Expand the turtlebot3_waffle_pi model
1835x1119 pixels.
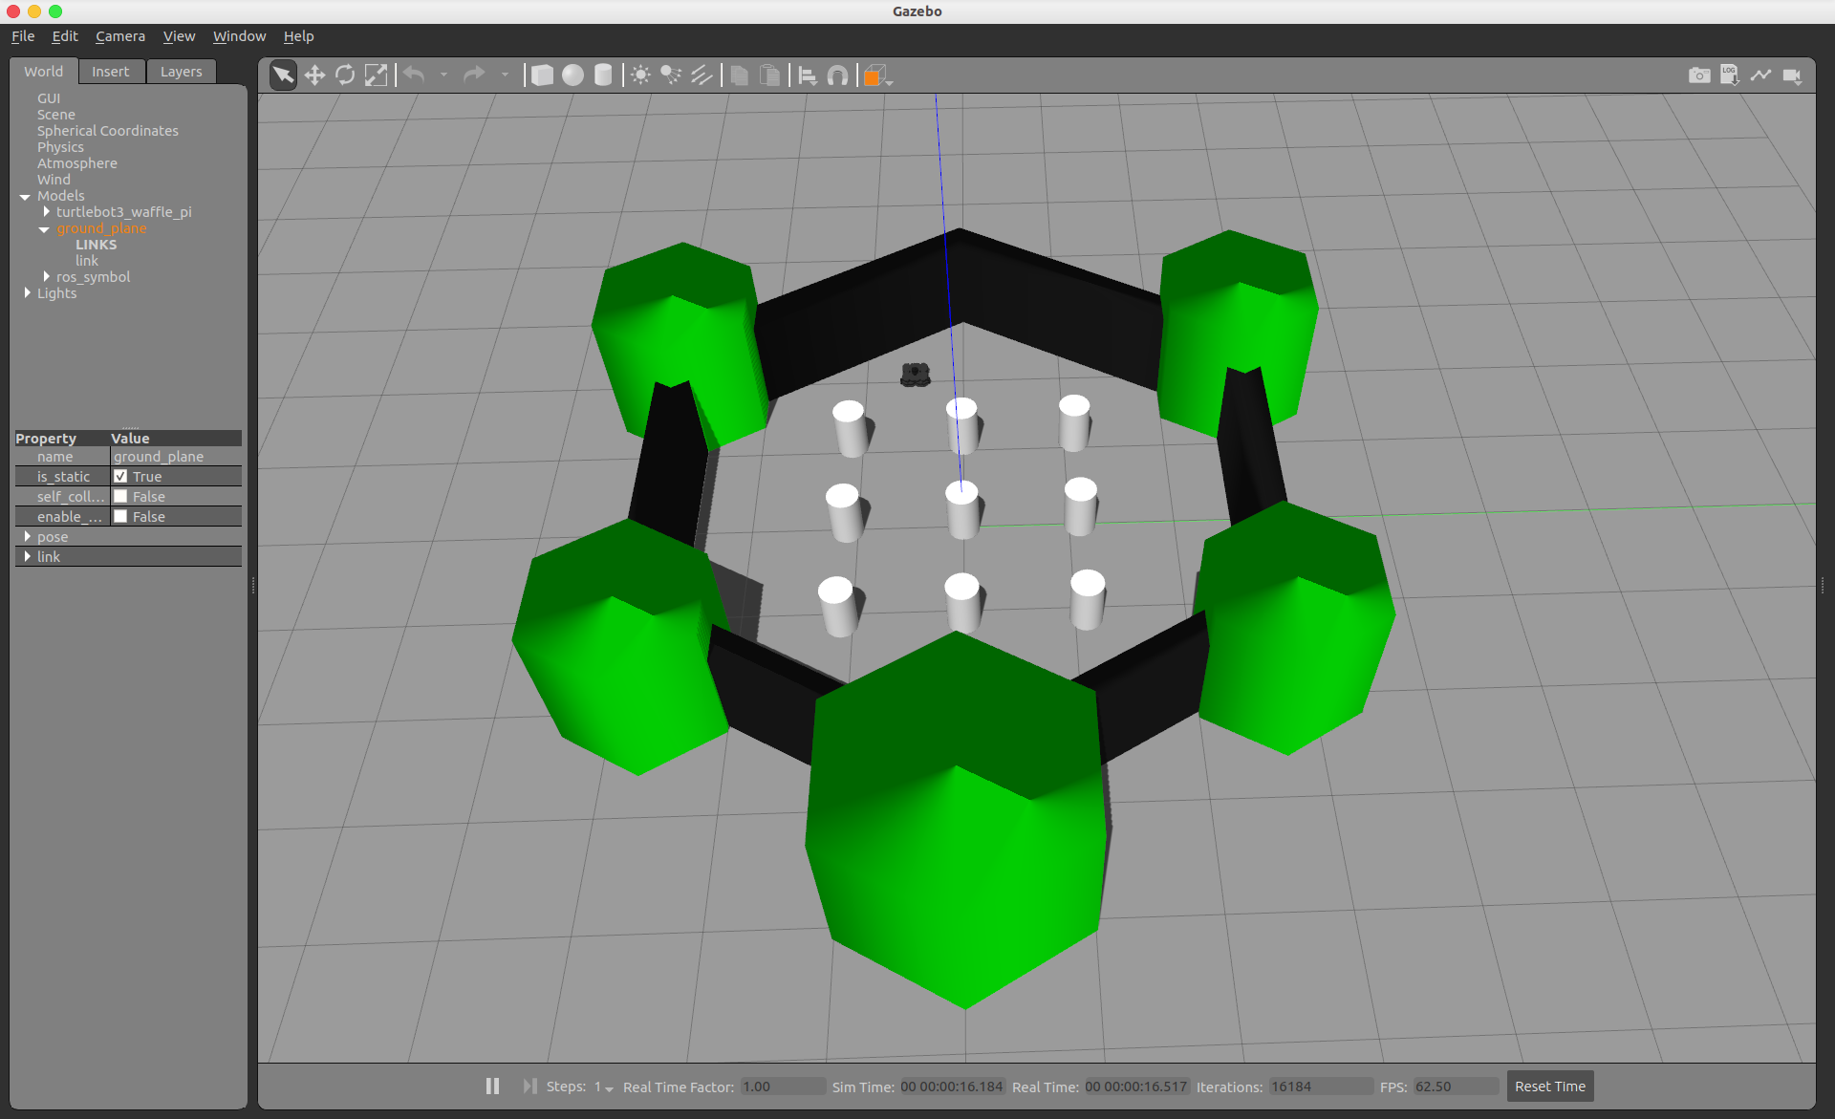point(46,211)
